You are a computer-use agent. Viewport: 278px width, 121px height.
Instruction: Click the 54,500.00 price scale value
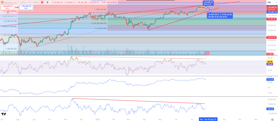coord(271,45)
